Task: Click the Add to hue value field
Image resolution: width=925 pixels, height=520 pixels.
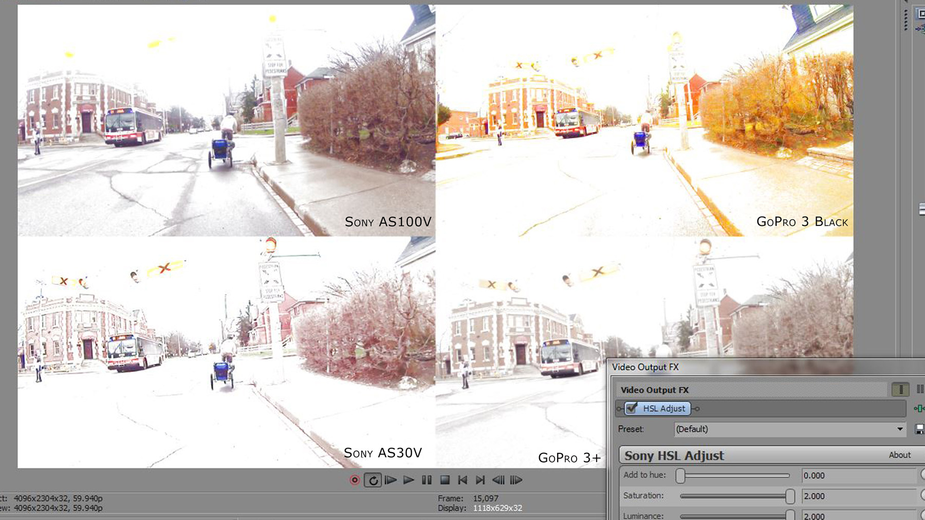Action: (x=859, y=476)
